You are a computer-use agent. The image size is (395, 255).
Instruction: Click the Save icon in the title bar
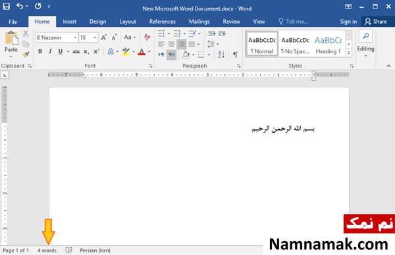7,7
